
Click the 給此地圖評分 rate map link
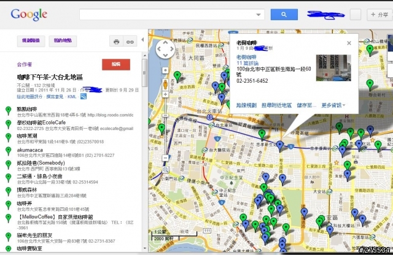(29, 97)
